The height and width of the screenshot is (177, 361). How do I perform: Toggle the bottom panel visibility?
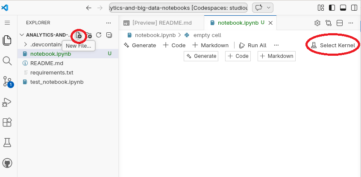point(343,8)
